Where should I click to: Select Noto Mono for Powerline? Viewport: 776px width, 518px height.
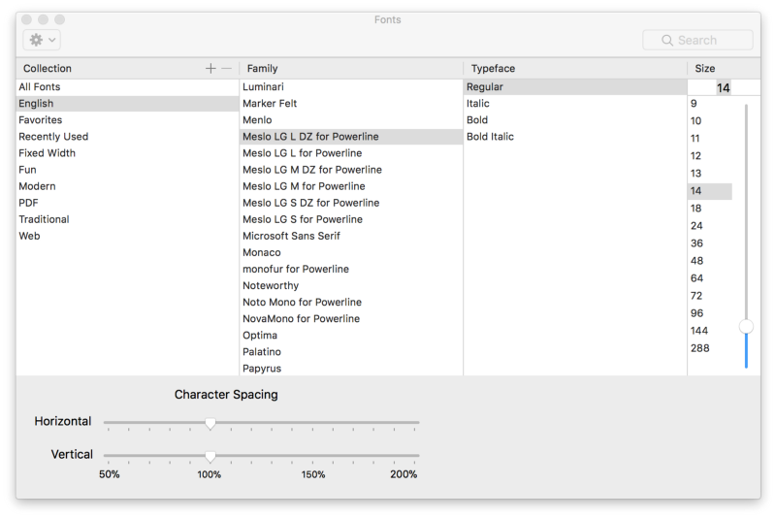(x=351, y=303)
